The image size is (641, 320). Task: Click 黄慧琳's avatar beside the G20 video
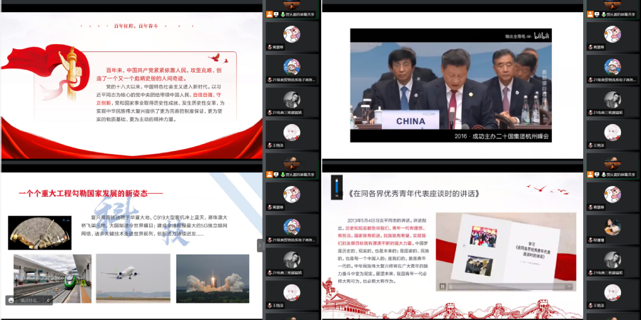point(612,33)
